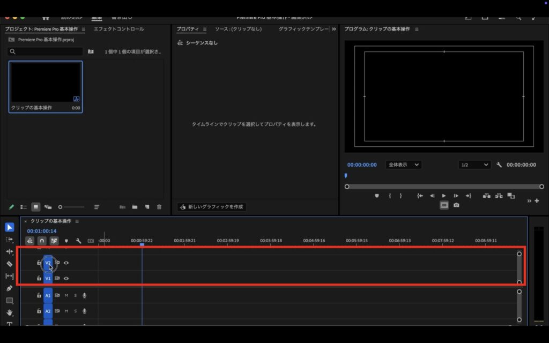
Task: Go to Out point in Program monitor
Action: pyautogui.click(x=468, y=196)
